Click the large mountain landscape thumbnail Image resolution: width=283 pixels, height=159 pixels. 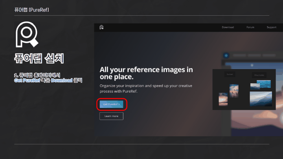coord(261,99)
